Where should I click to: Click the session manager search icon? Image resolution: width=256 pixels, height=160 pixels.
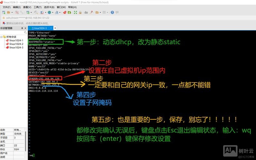(x=25, y=33)
